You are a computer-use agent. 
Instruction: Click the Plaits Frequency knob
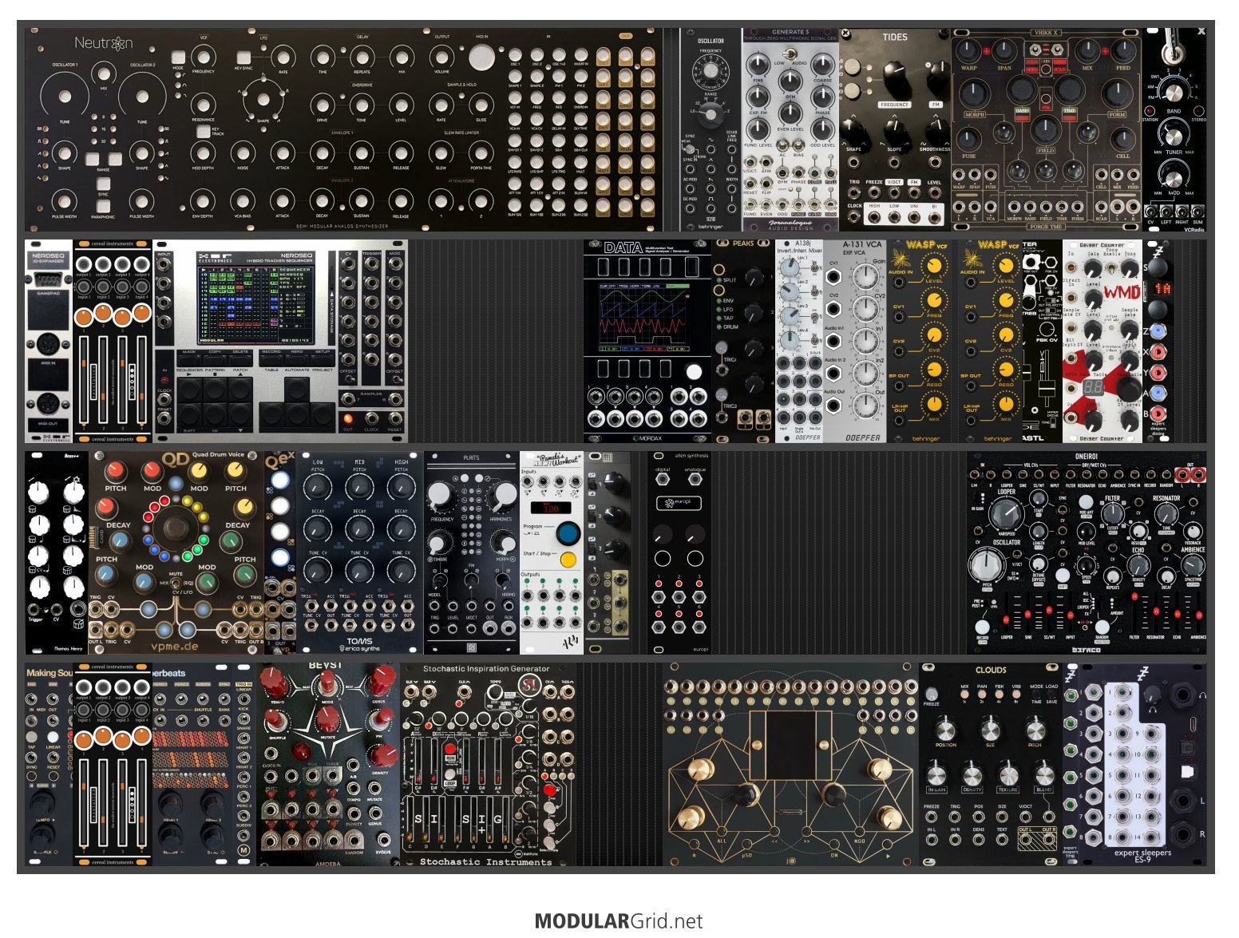[x=441, y=495]
